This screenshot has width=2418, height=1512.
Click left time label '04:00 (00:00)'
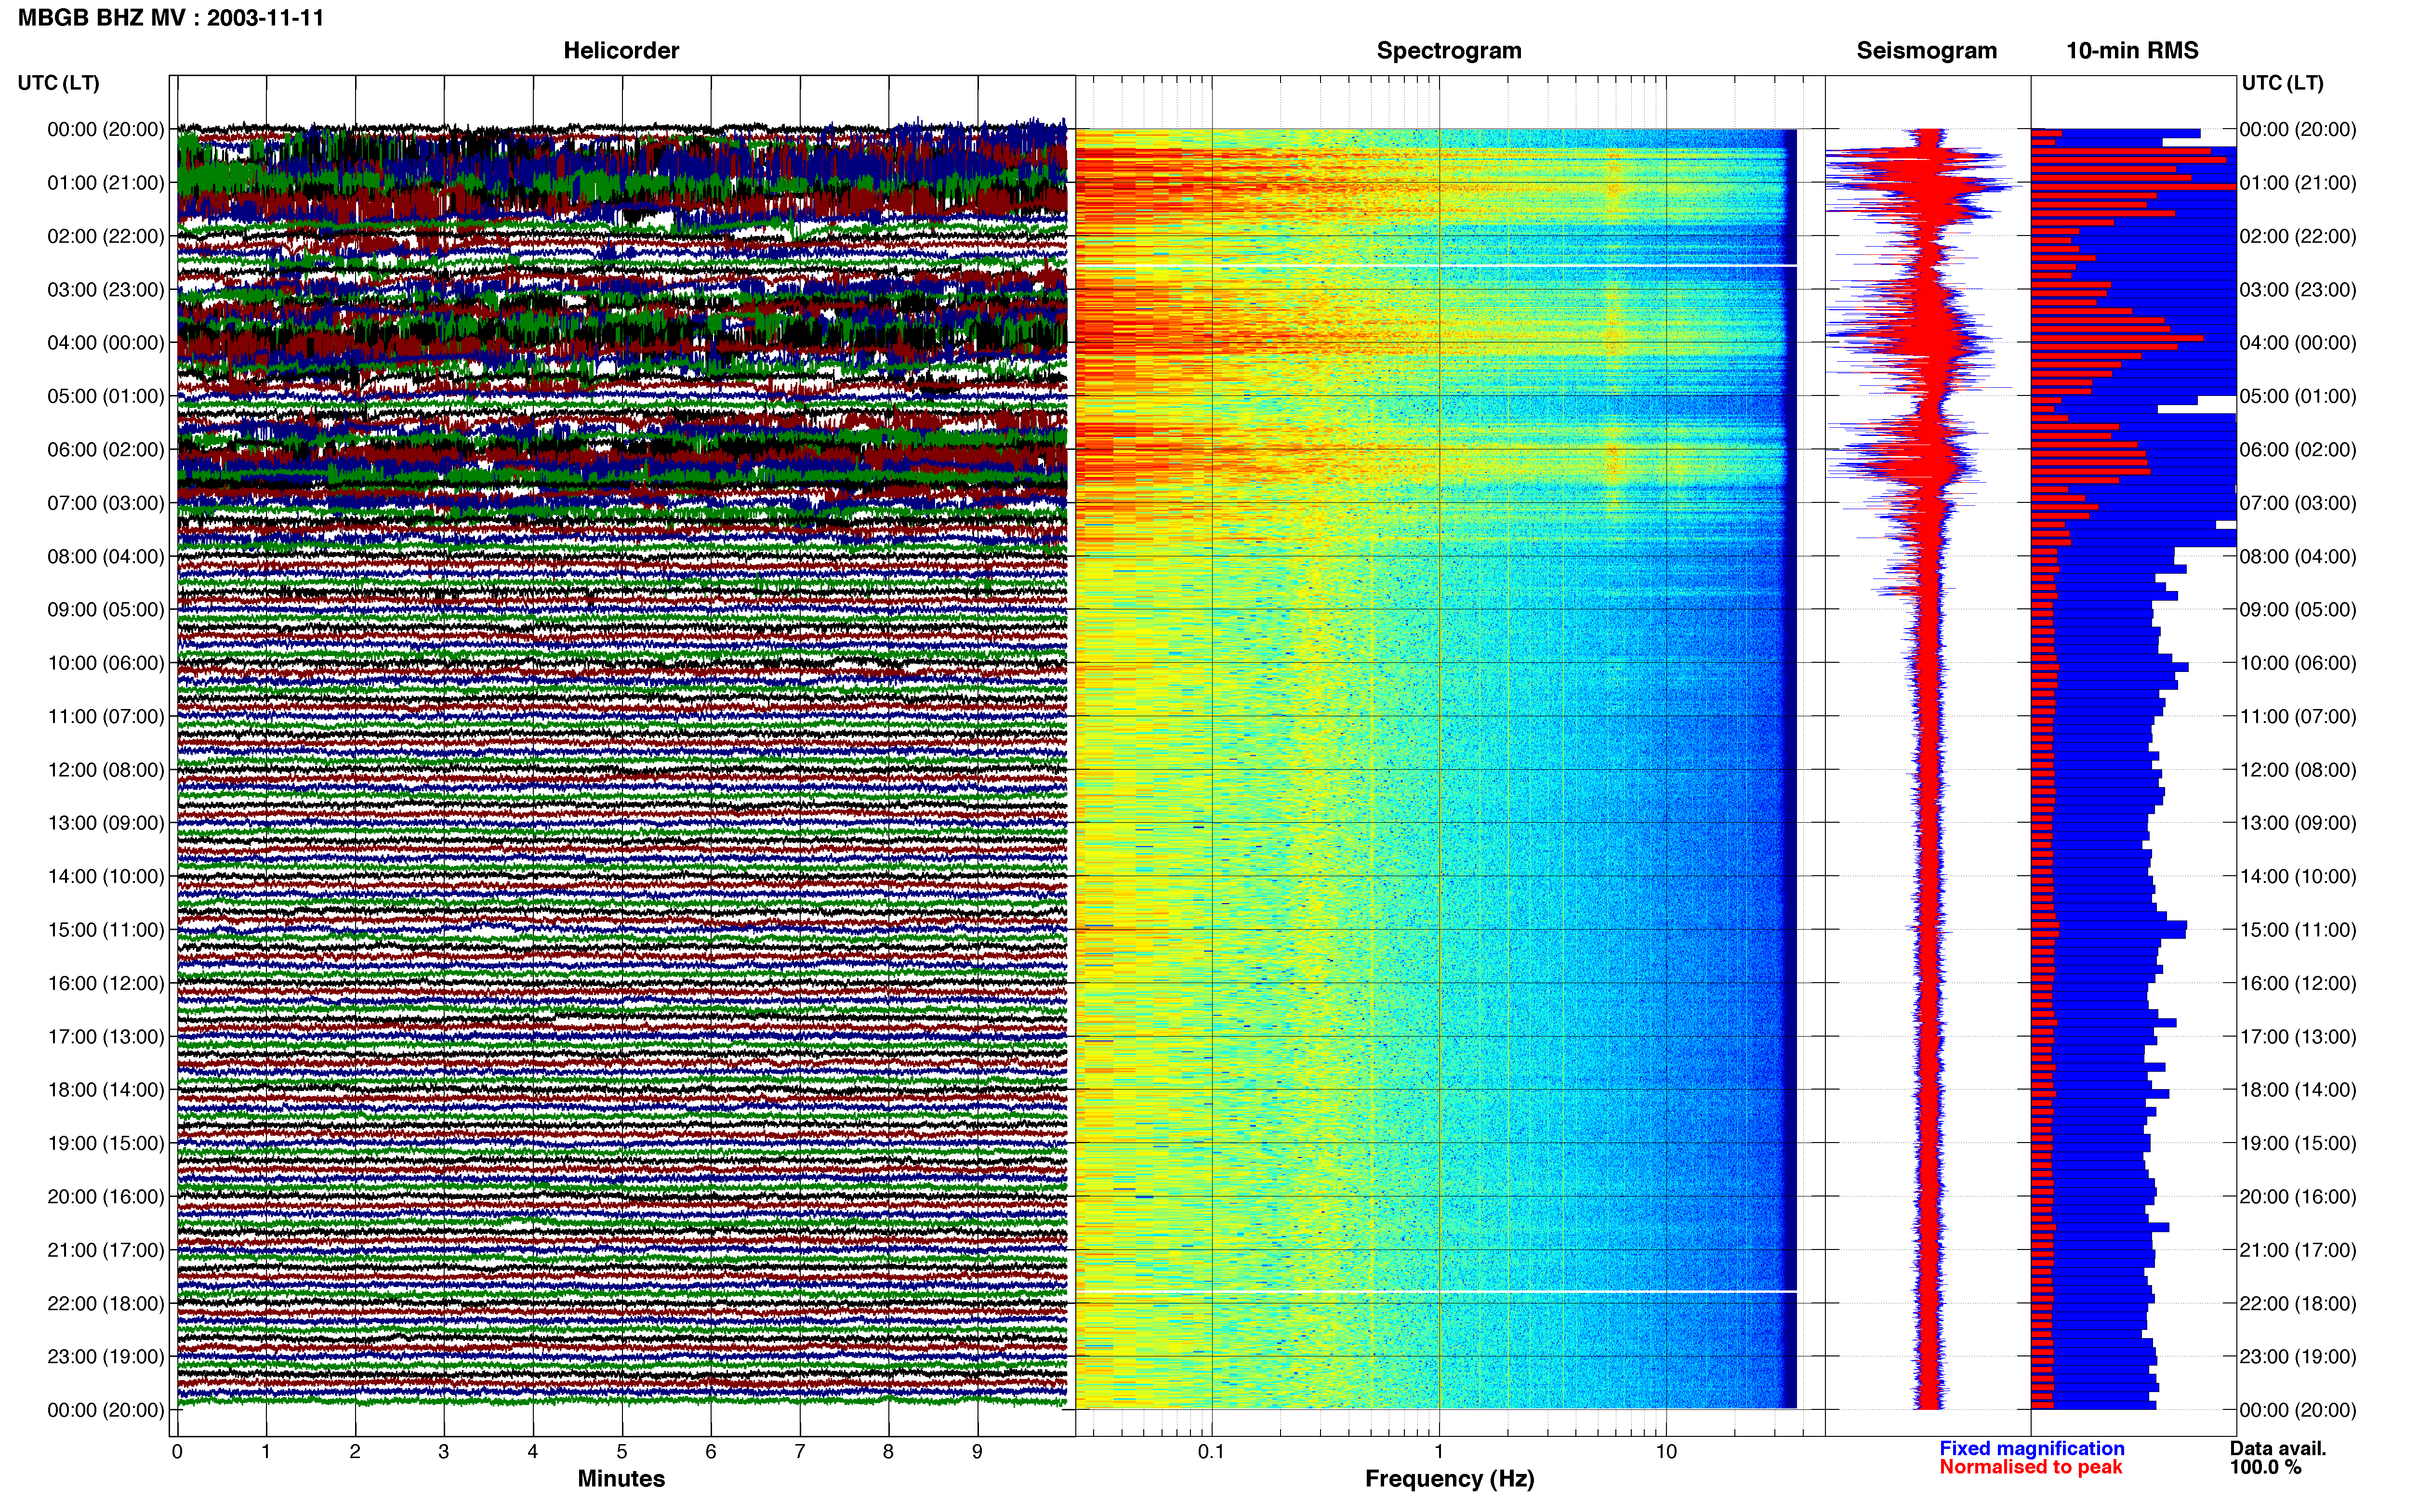click(106, 342)
